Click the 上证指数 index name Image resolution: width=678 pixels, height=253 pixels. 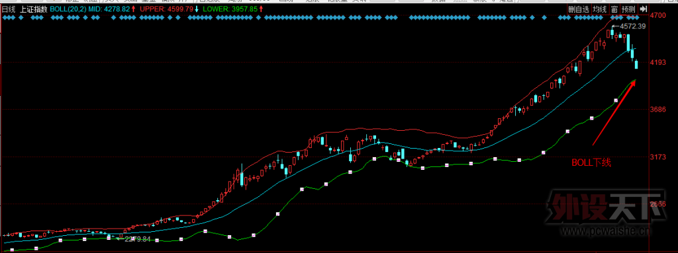[34, 9]
